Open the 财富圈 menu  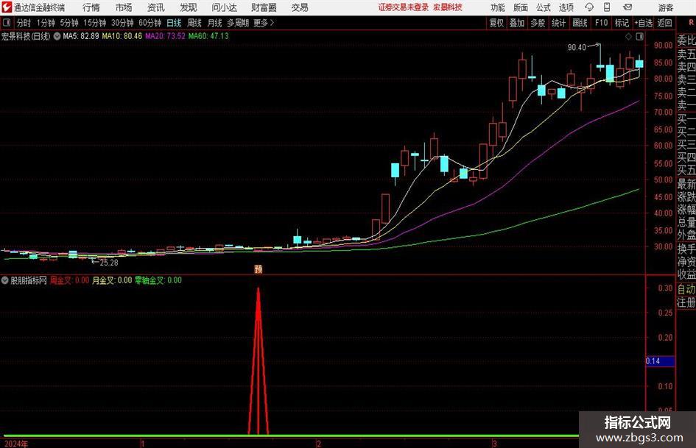coord(264,7)
